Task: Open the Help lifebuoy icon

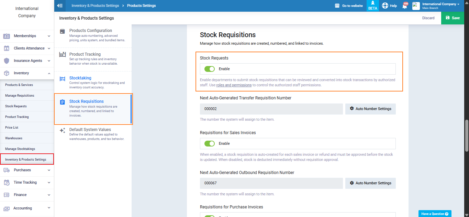Action: point(385,6)
